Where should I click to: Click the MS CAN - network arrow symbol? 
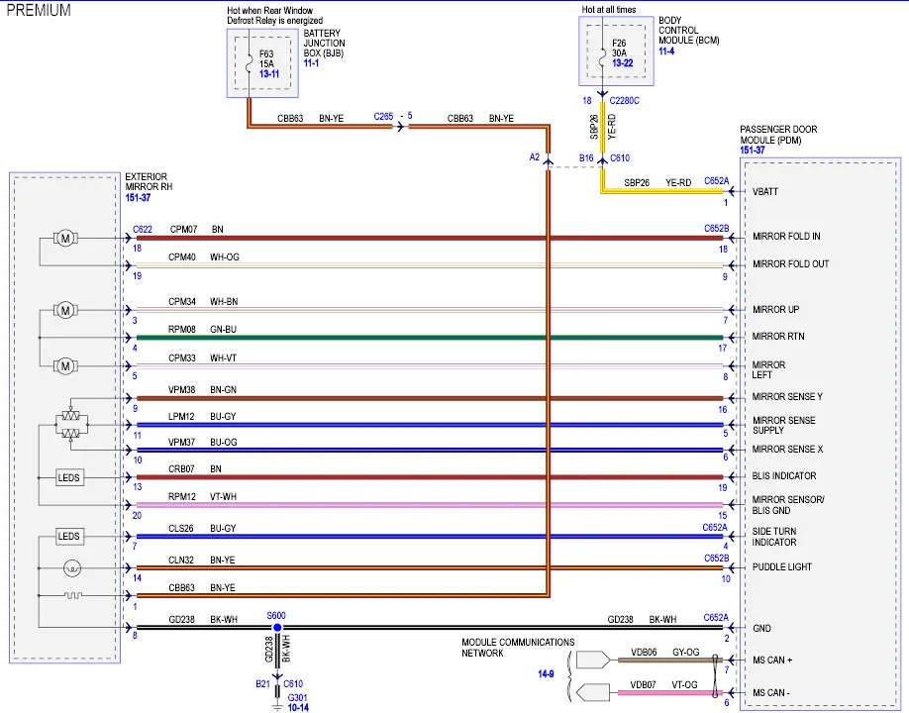(593, 693)
